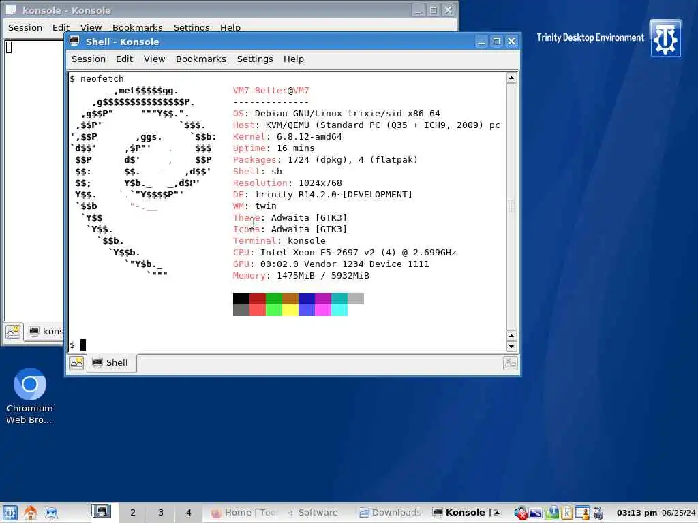
Task: Open Bookmarks menu in Shell window
Action: (x=201, y=59)
